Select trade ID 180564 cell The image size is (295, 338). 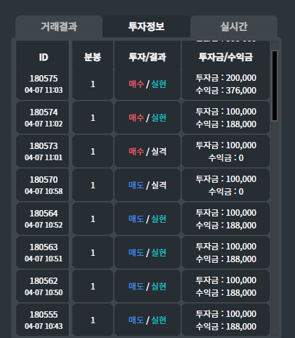(x=43, y=219)
